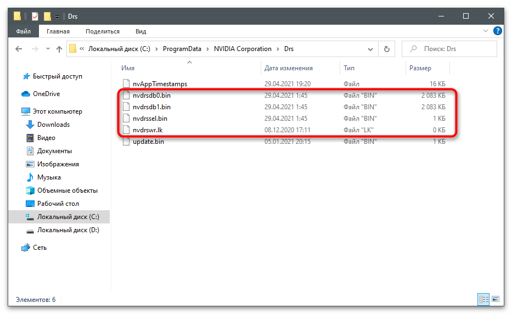This screenshot has width=512, height=314.
Task: Click the up-one-level arrow icon
Action: 59,49
